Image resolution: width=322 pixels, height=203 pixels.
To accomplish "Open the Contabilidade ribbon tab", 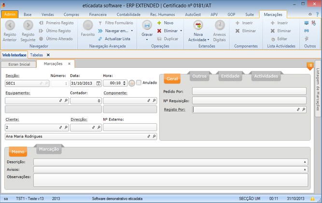I will 128,15.
